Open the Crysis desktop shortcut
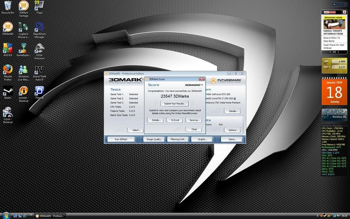This screenshot has width=350, height=219. tap(8, 115)
